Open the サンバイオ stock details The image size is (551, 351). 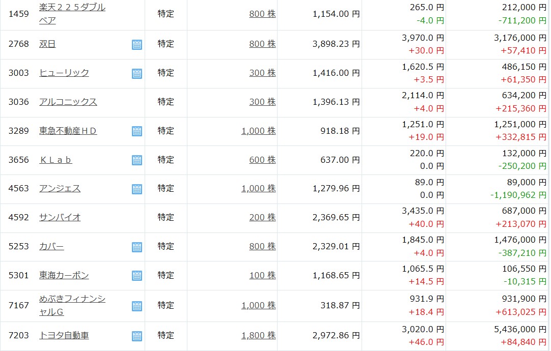click(x=60, y=217)
